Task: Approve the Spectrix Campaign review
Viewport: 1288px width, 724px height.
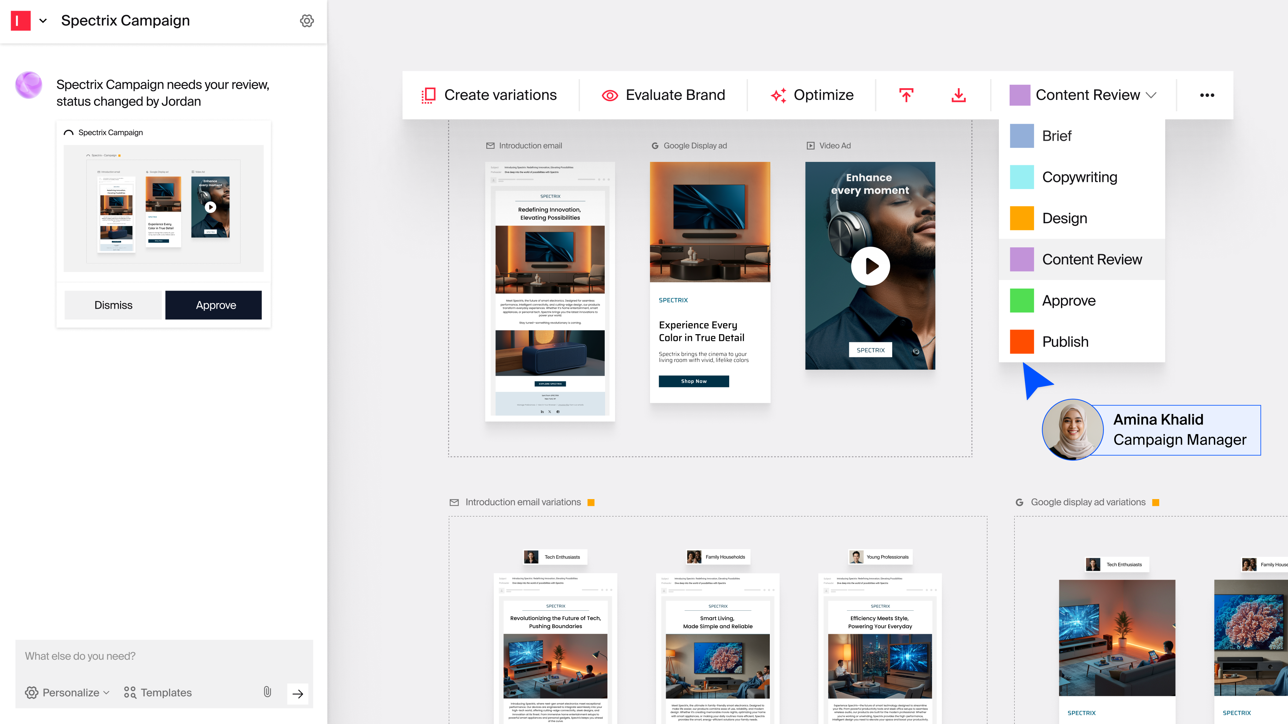Action: 214,305
